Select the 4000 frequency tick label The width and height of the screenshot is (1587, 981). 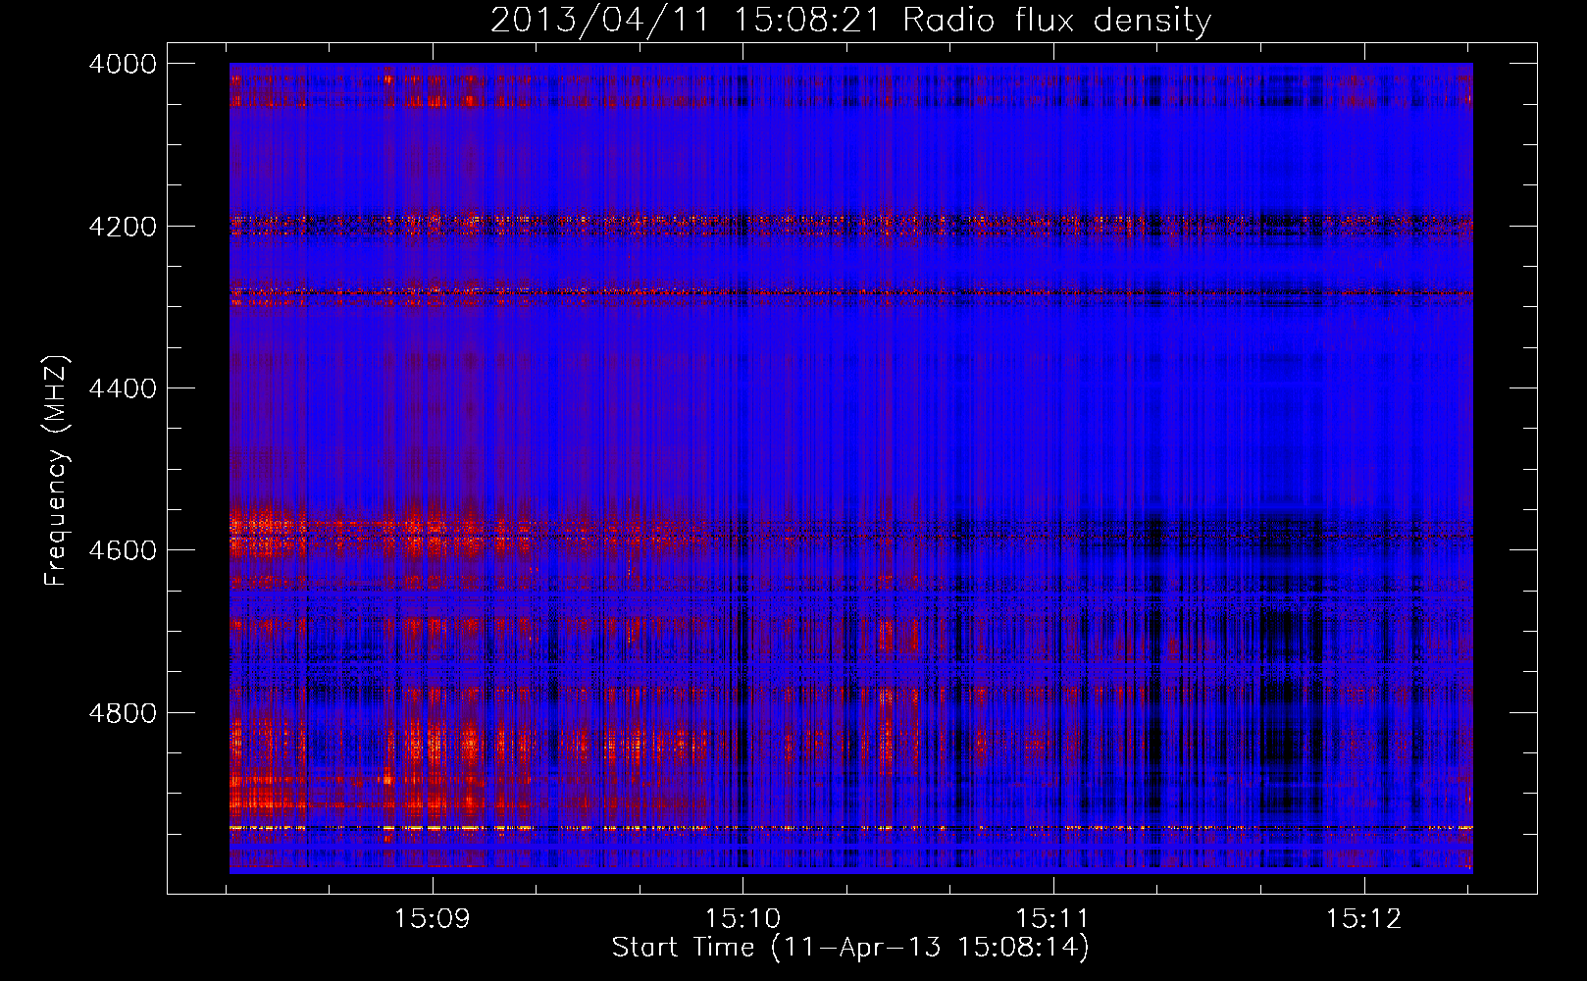(123, 64)
